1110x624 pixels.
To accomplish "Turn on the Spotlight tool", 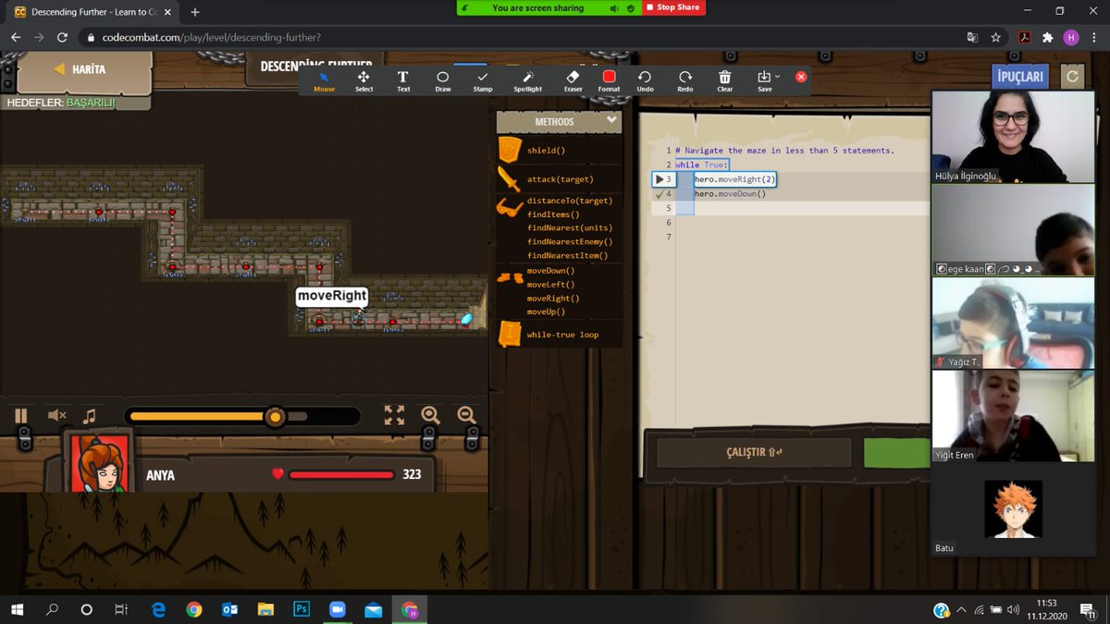I will click(x=528, y=81).
